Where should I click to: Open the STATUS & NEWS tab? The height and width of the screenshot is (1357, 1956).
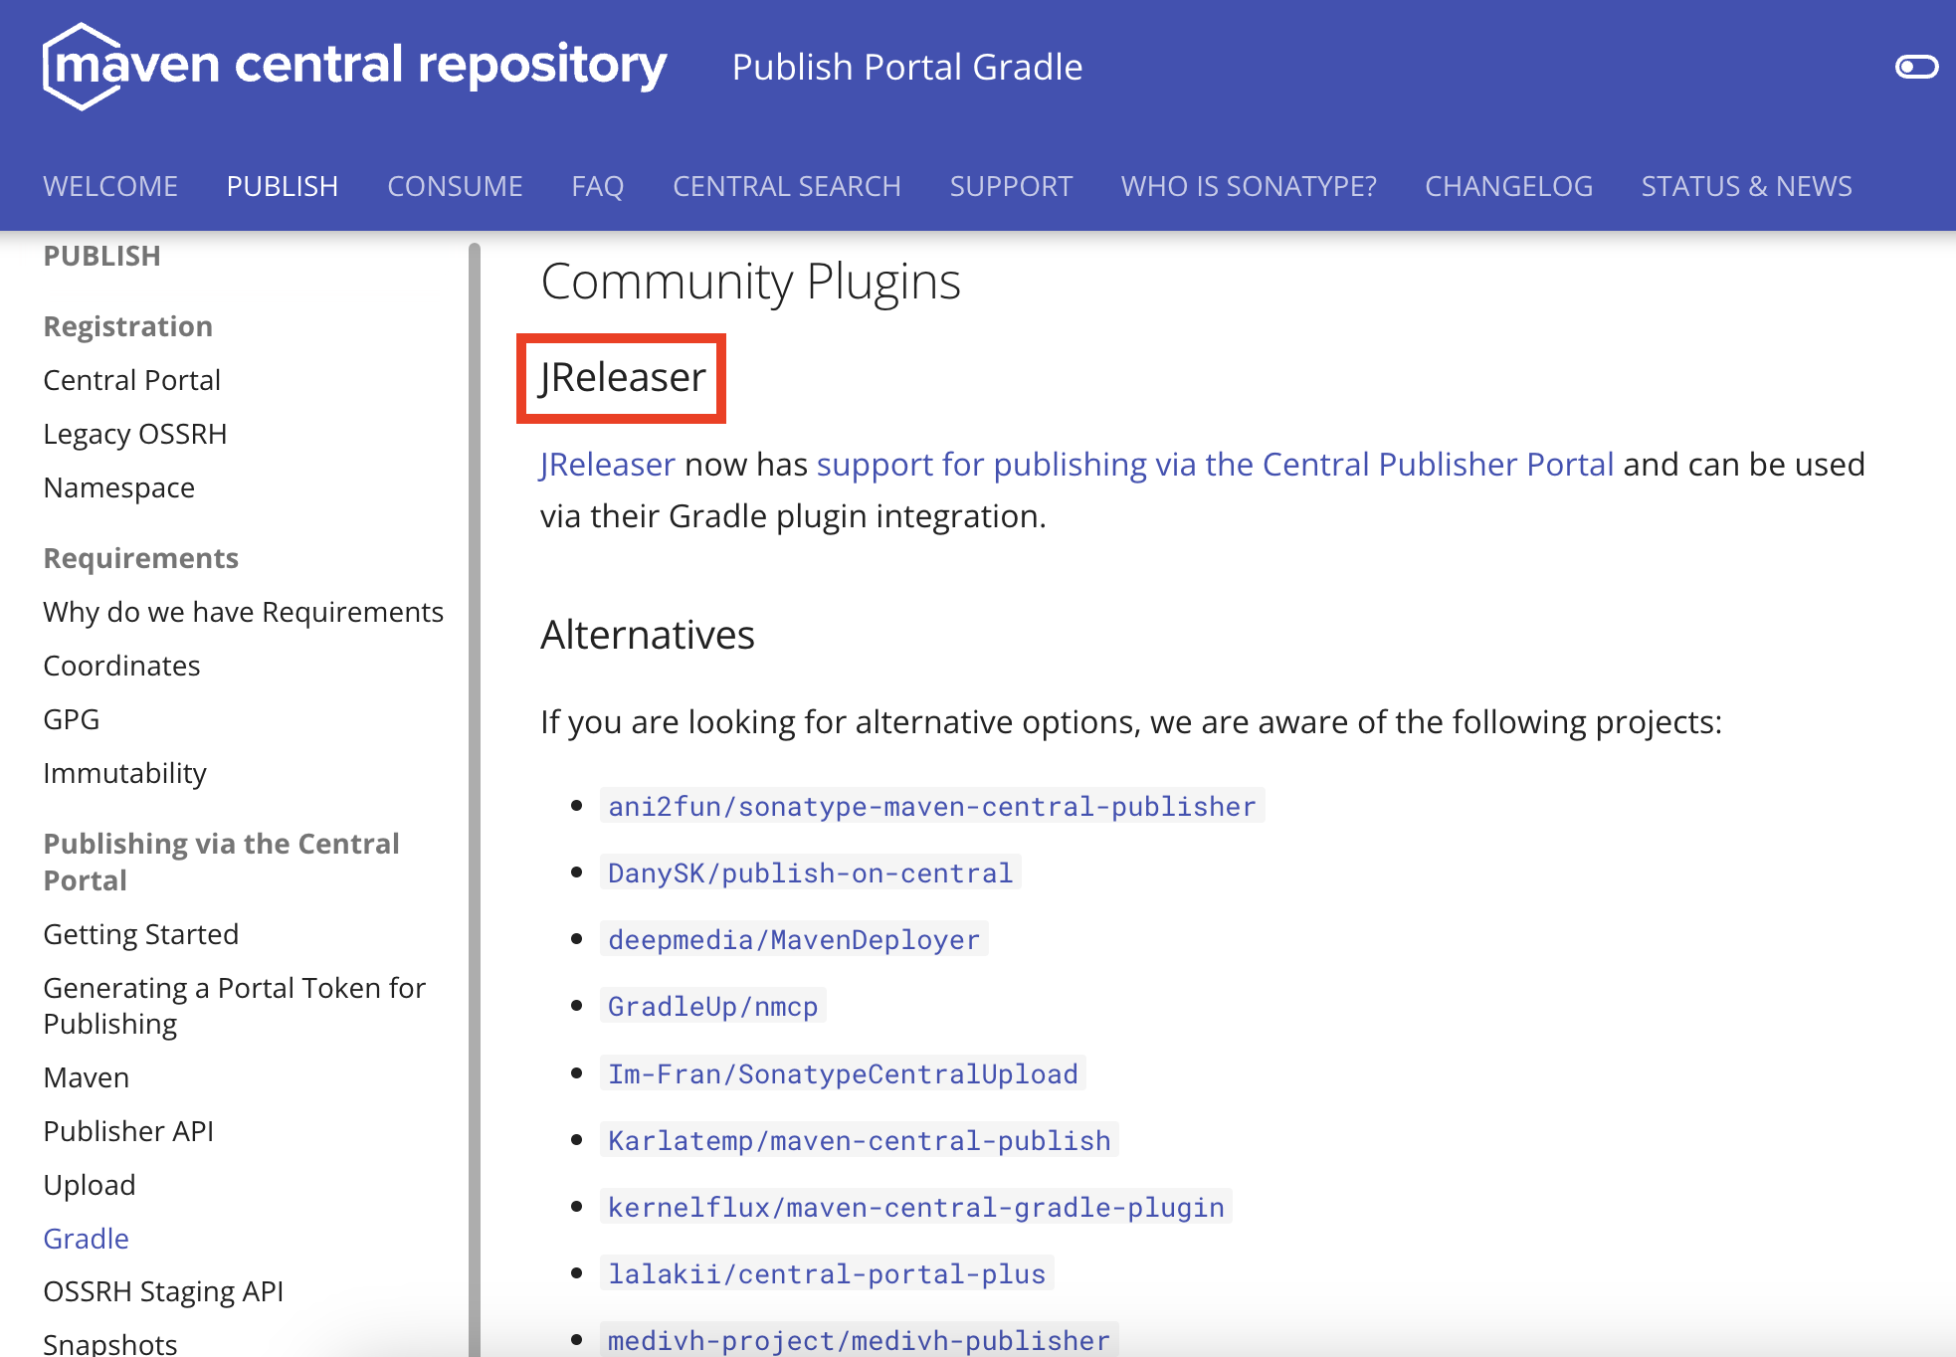point(1746,186)
